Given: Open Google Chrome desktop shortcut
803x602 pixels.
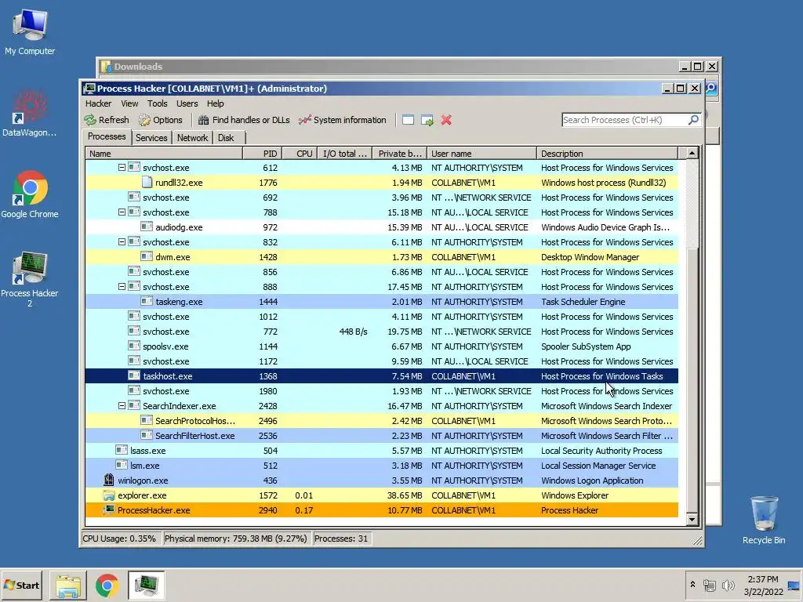Looking at the screenshot, I should tap(30, 194).
